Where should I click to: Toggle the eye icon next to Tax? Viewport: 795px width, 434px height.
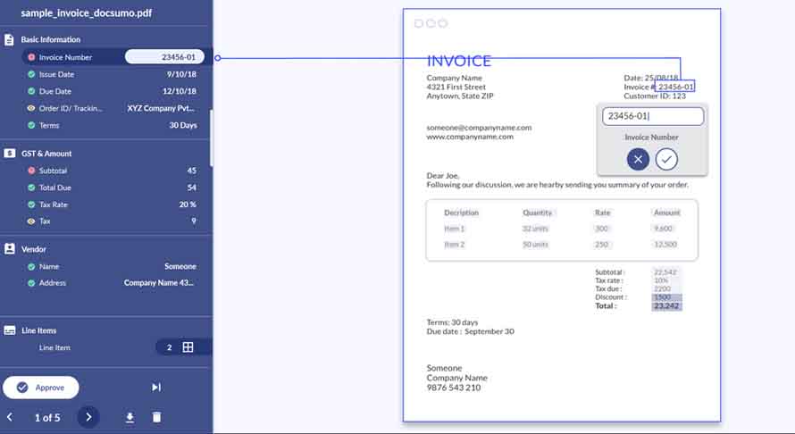click(x=31, y=221)
